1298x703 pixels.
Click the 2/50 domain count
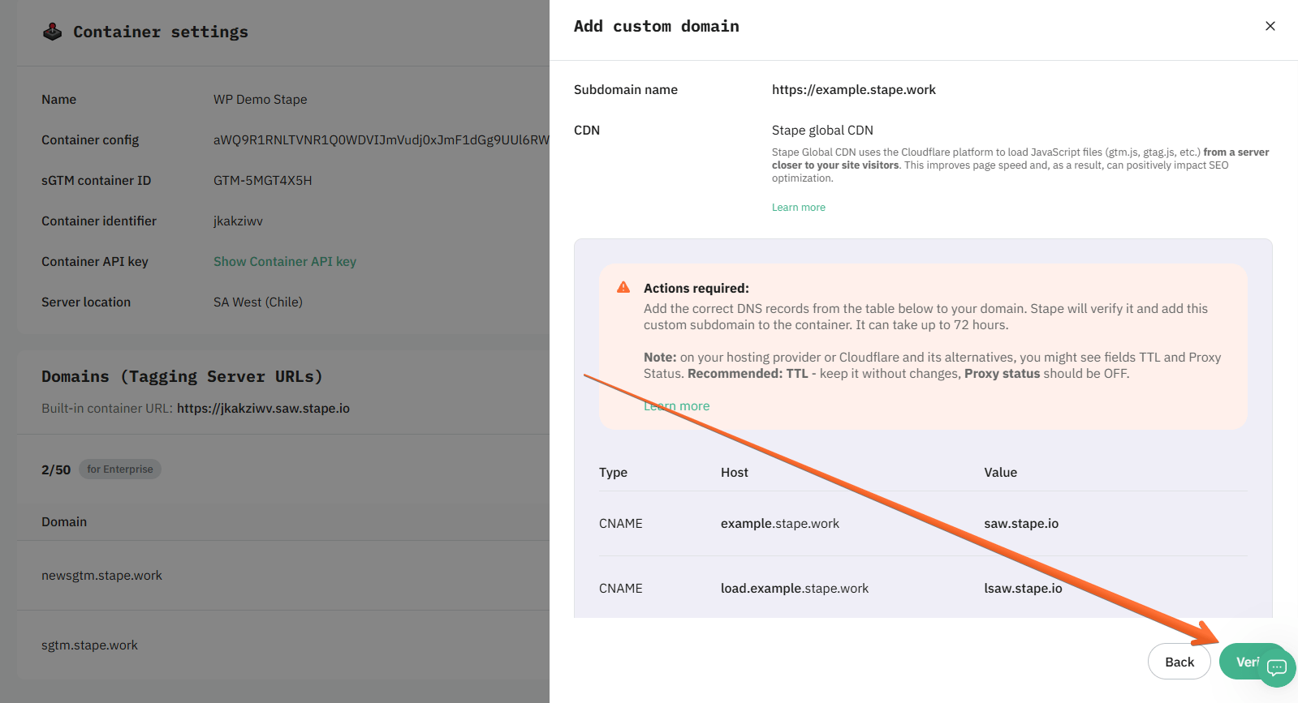(56, 469)
